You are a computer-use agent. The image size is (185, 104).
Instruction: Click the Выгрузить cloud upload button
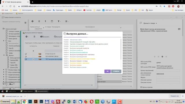(x=45, y=37)
